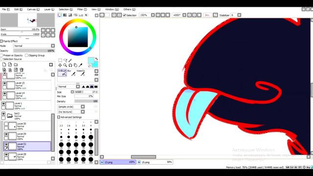This screenshot has width=313, height=176.
Task: Select the Hand pan tool
Action: [75, 65]
